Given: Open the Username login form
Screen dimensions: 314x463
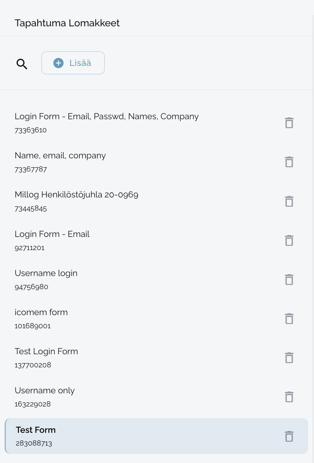Looking at the screenshot, I should (x=46, y=273).
